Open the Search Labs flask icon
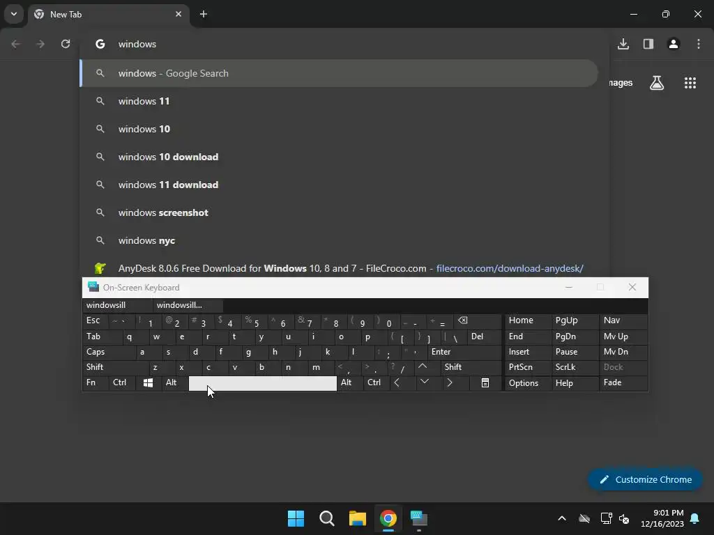The width and height of the screenshot is (714, 535). [657, 83]
